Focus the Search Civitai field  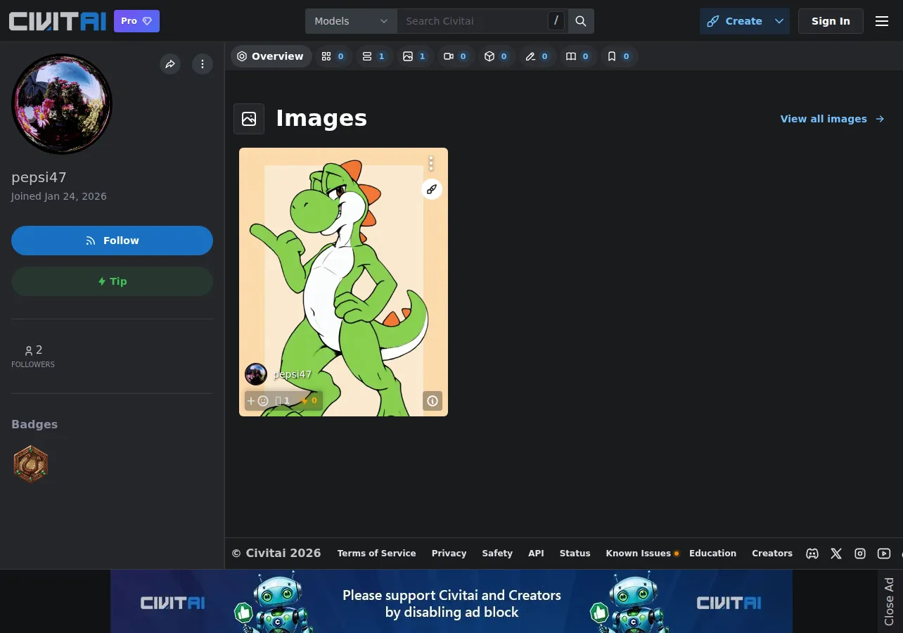[473, 21]
